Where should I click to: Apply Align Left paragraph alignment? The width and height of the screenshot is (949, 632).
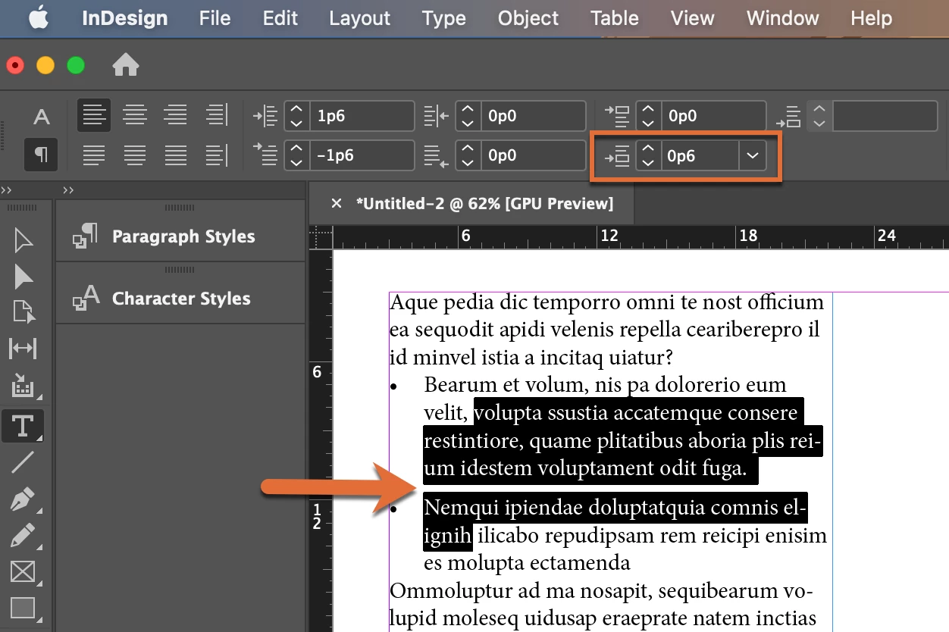94,115
